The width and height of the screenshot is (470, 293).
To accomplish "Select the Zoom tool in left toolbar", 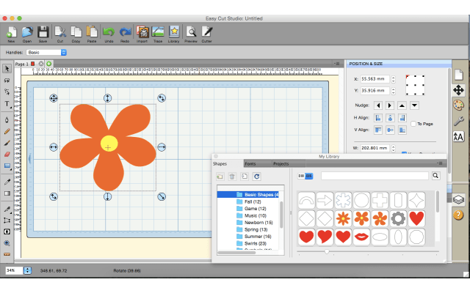I will coord(7,243).
